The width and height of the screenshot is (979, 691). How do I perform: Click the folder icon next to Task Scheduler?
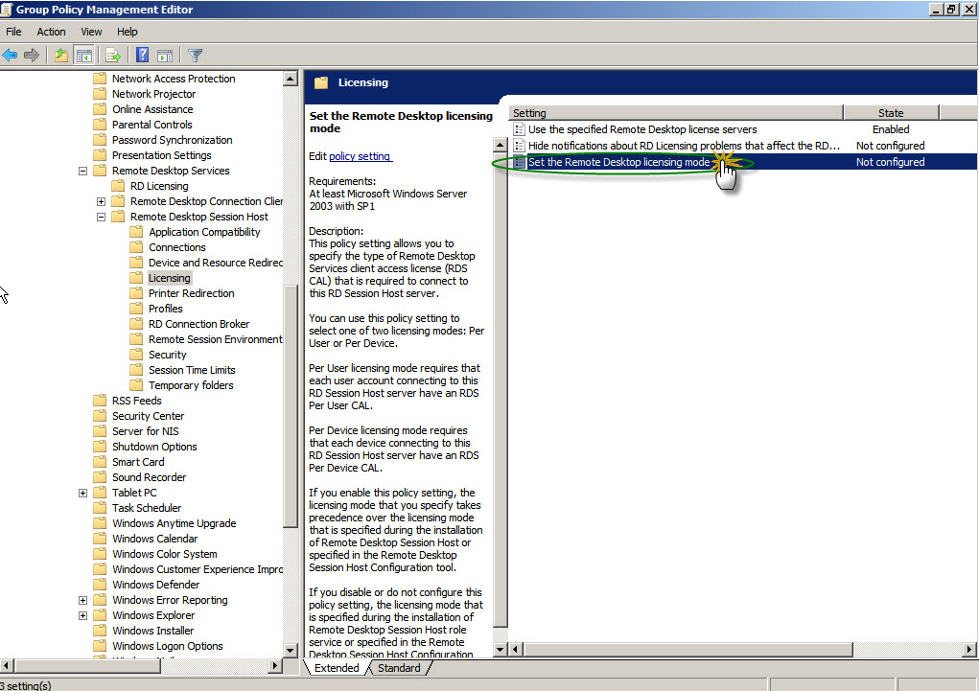[x=100, y=508]
